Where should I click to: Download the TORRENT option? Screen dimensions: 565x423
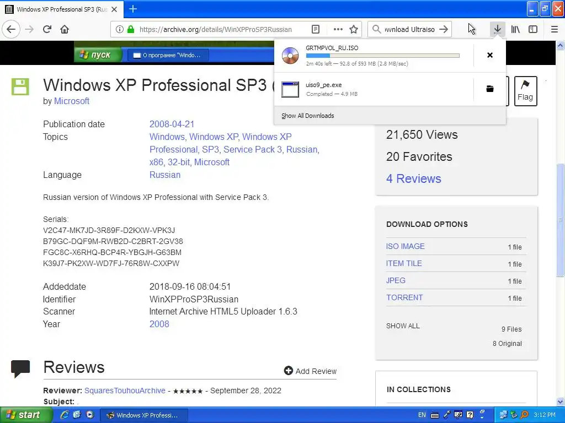(x=404, y=297)
